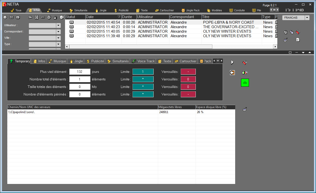Click the orange left-arrow icon

(x=232, y=73)
